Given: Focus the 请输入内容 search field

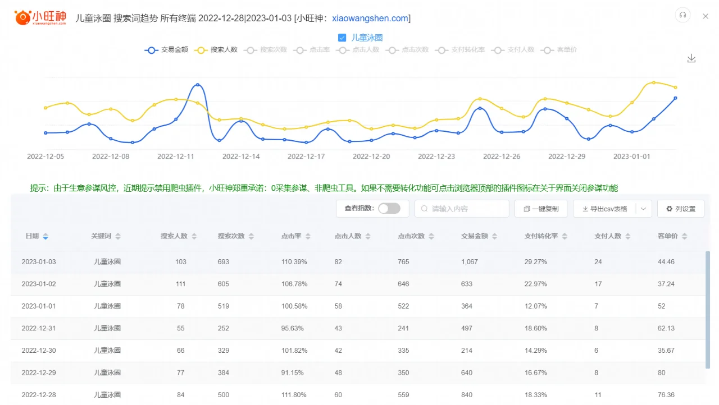Looking at the screenshot, I should (x=462, y=209).
